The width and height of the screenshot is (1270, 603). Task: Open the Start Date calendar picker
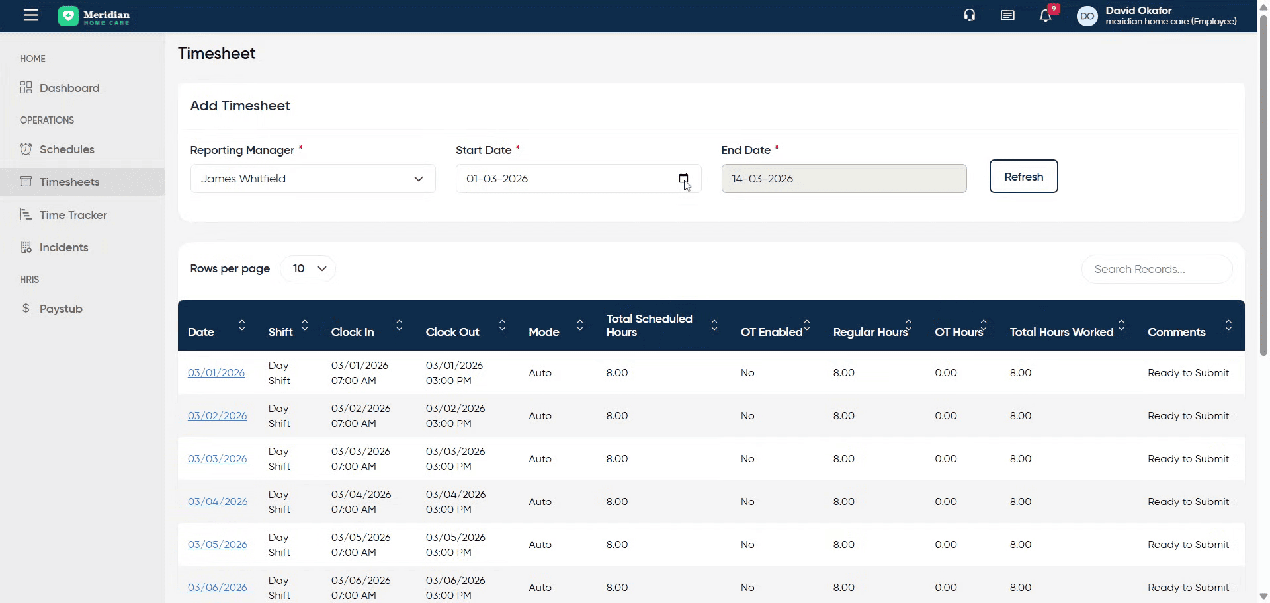point(683,179)
